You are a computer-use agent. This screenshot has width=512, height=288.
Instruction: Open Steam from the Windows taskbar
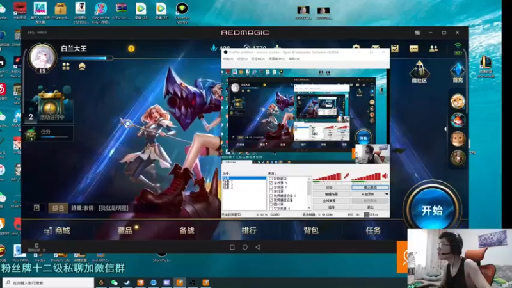[x=127, y=283]
